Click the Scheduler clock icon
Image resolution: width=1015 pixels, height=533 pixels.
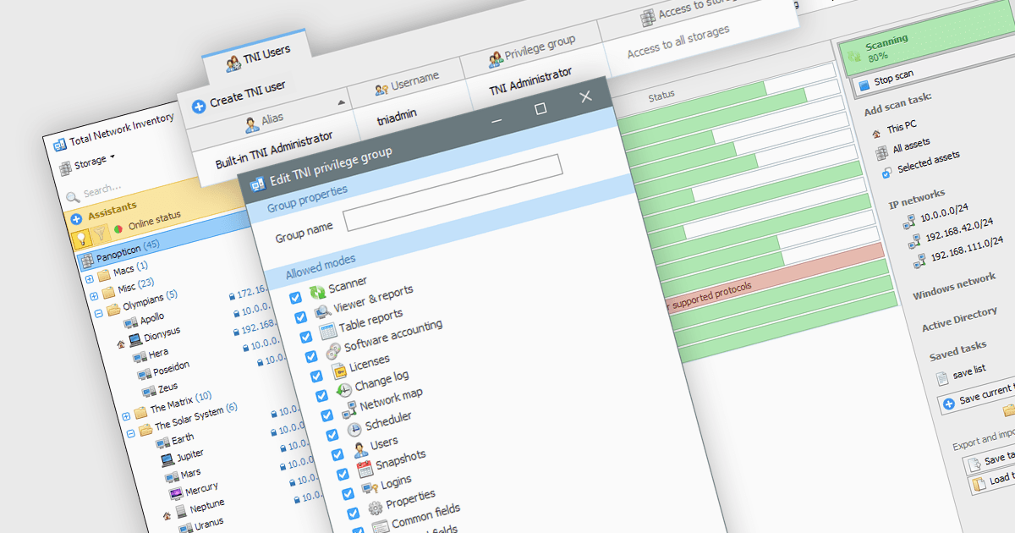point(354,429)
